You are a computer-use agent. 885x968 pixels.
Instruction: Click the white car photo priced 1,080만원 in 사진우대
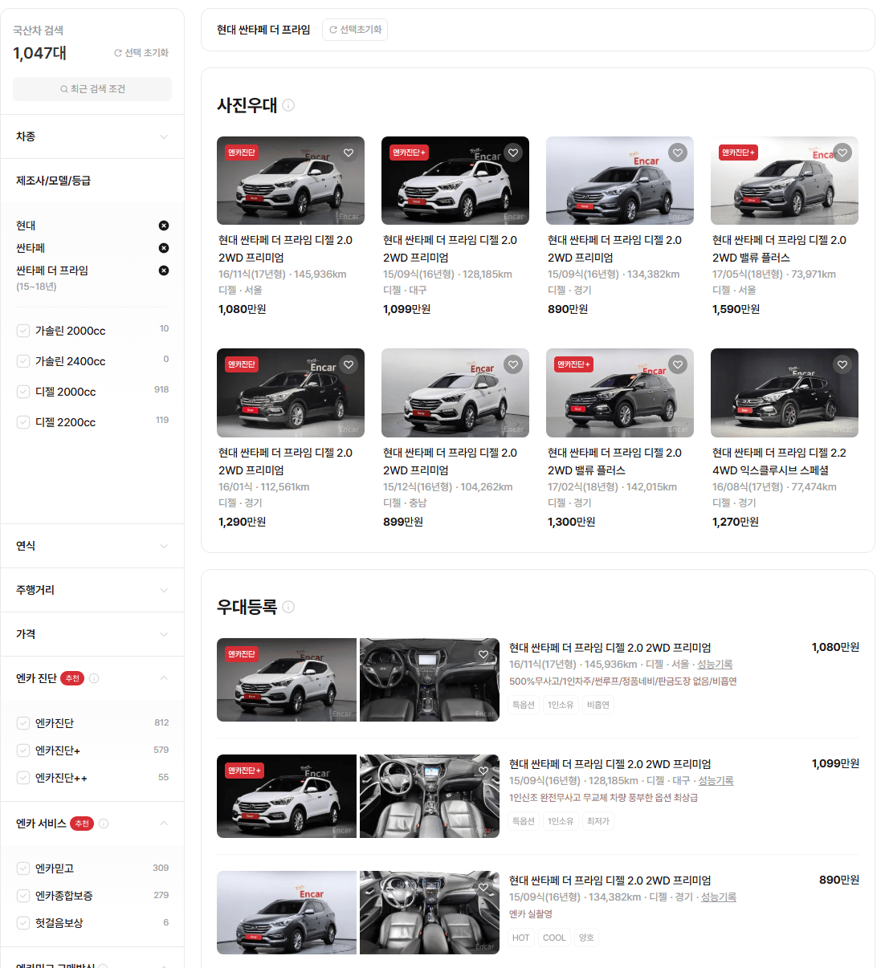(291, 181)
